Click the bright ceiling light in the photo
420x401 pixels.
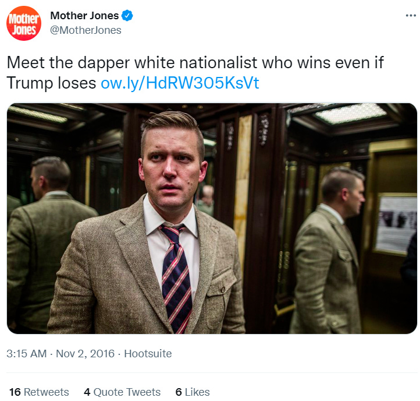(x=351, y=113)
